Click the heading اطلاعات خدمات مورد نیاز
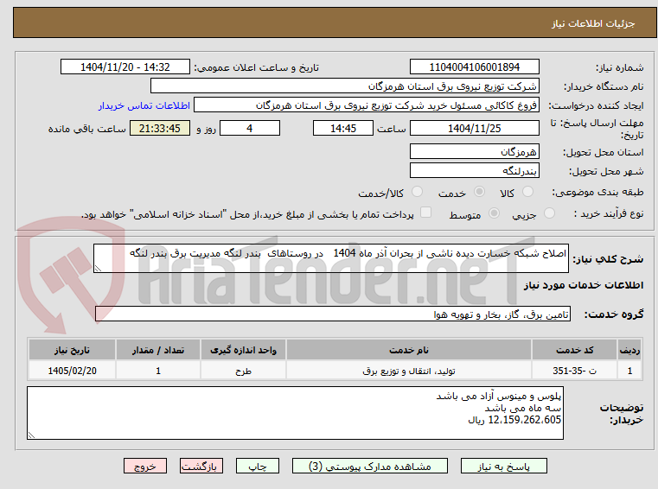Screen dimensions: 658x489 pyautogui.click(x=583, y=285)
